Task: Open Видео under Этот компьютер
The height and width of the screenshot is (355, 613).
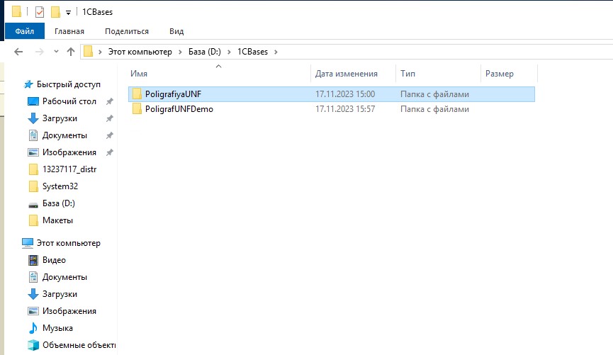Action: 54,260
